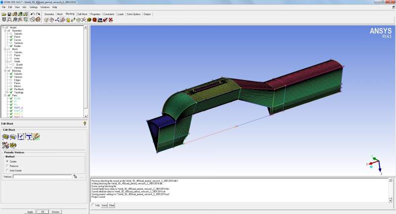Select the Edit Block icon in Blocking tab
Image resolution: width=396 pixels, height=214 pixels.
[62, 20]
